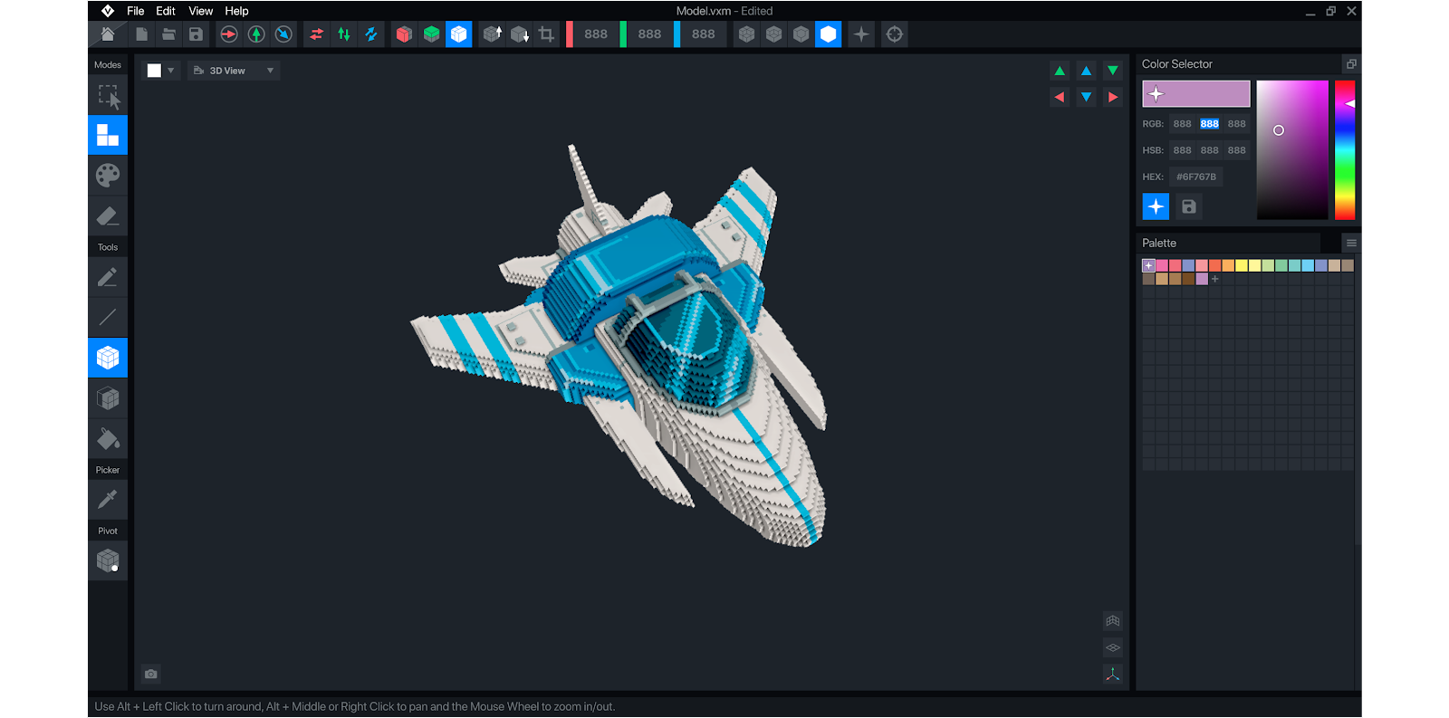Click the current color preview swatch
The height and width of the screenshot is (718, 1449).
(1196, 94)
